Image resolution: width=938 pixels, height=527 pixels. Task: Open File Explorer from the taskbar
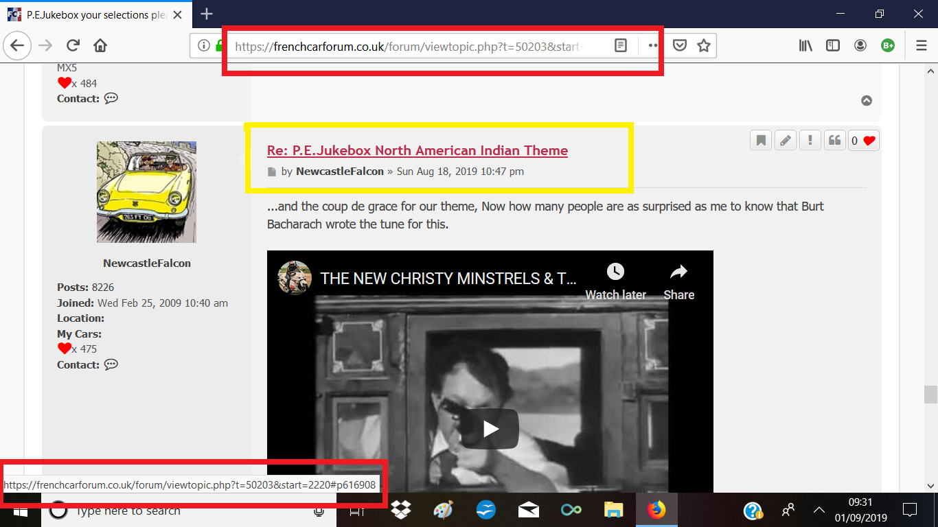point(613,511)
